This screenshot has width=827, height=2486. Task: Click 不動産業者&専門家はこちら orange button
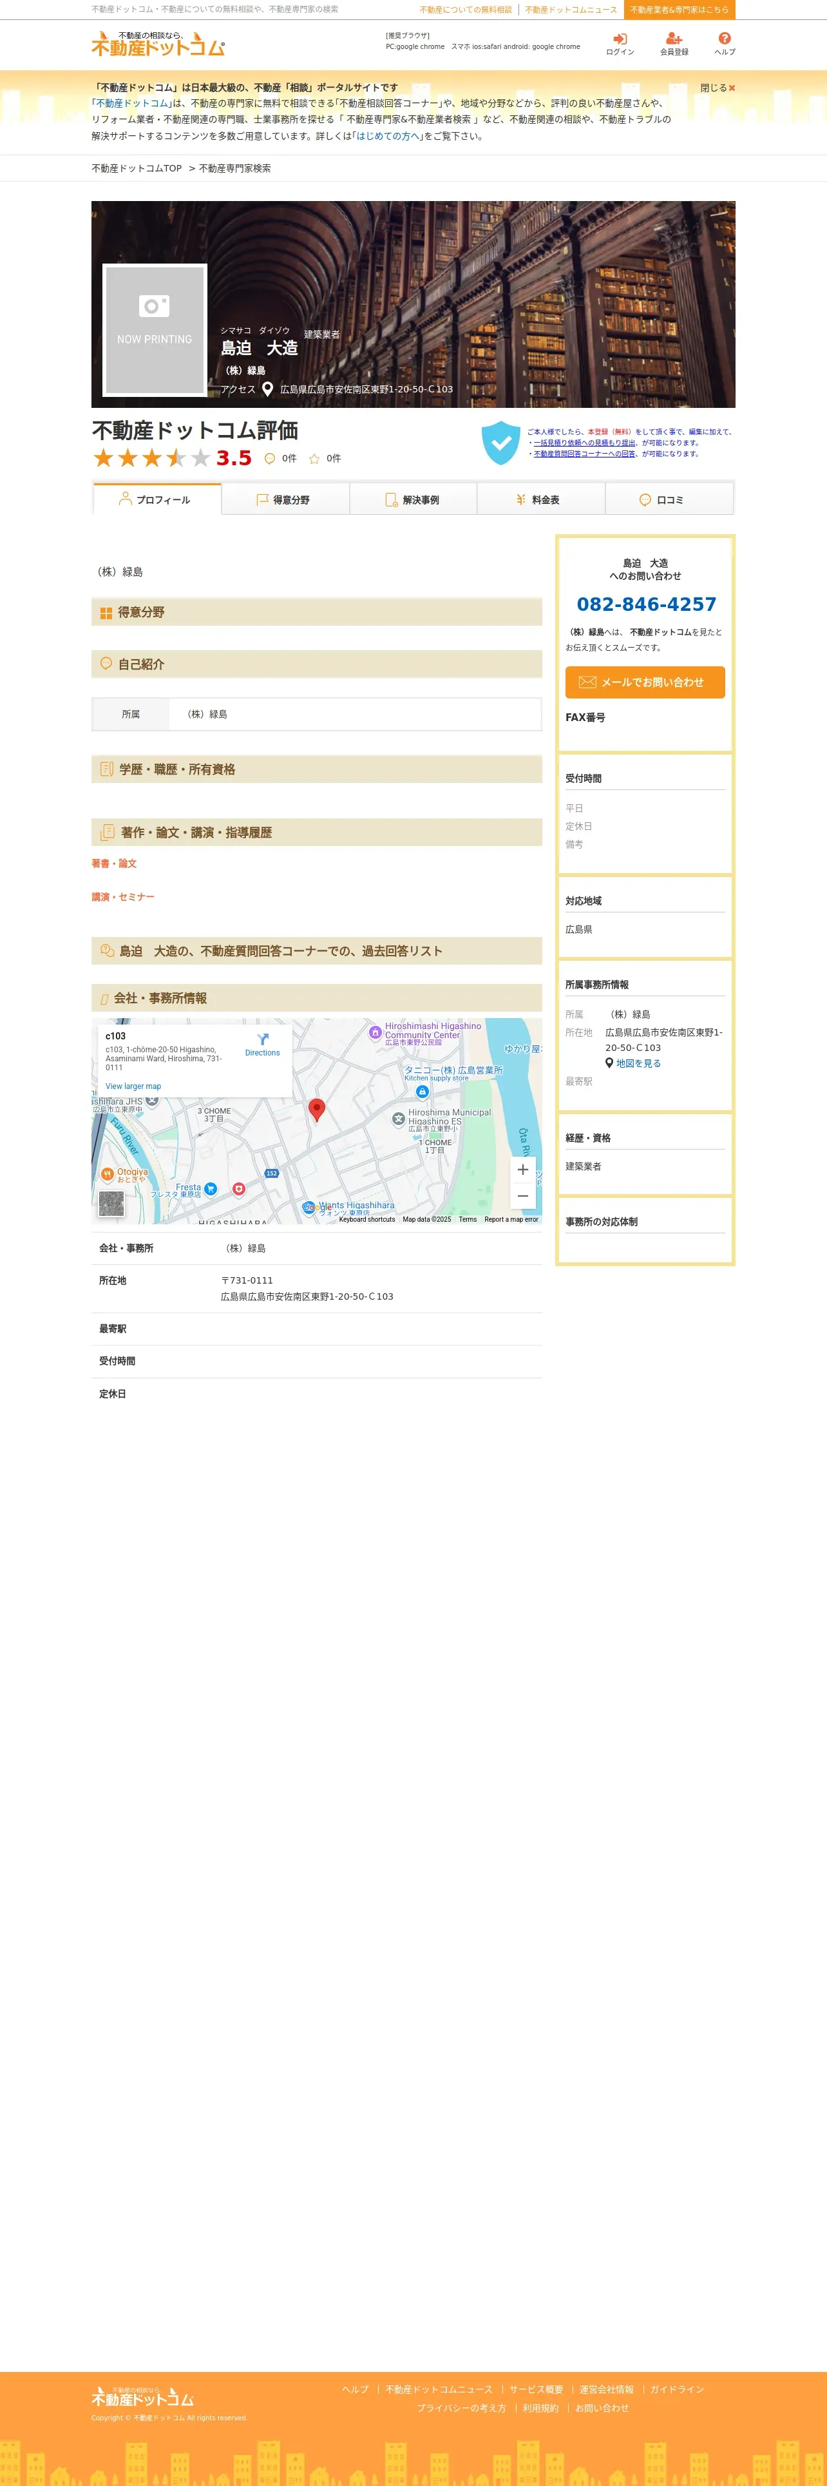(680, 10)
